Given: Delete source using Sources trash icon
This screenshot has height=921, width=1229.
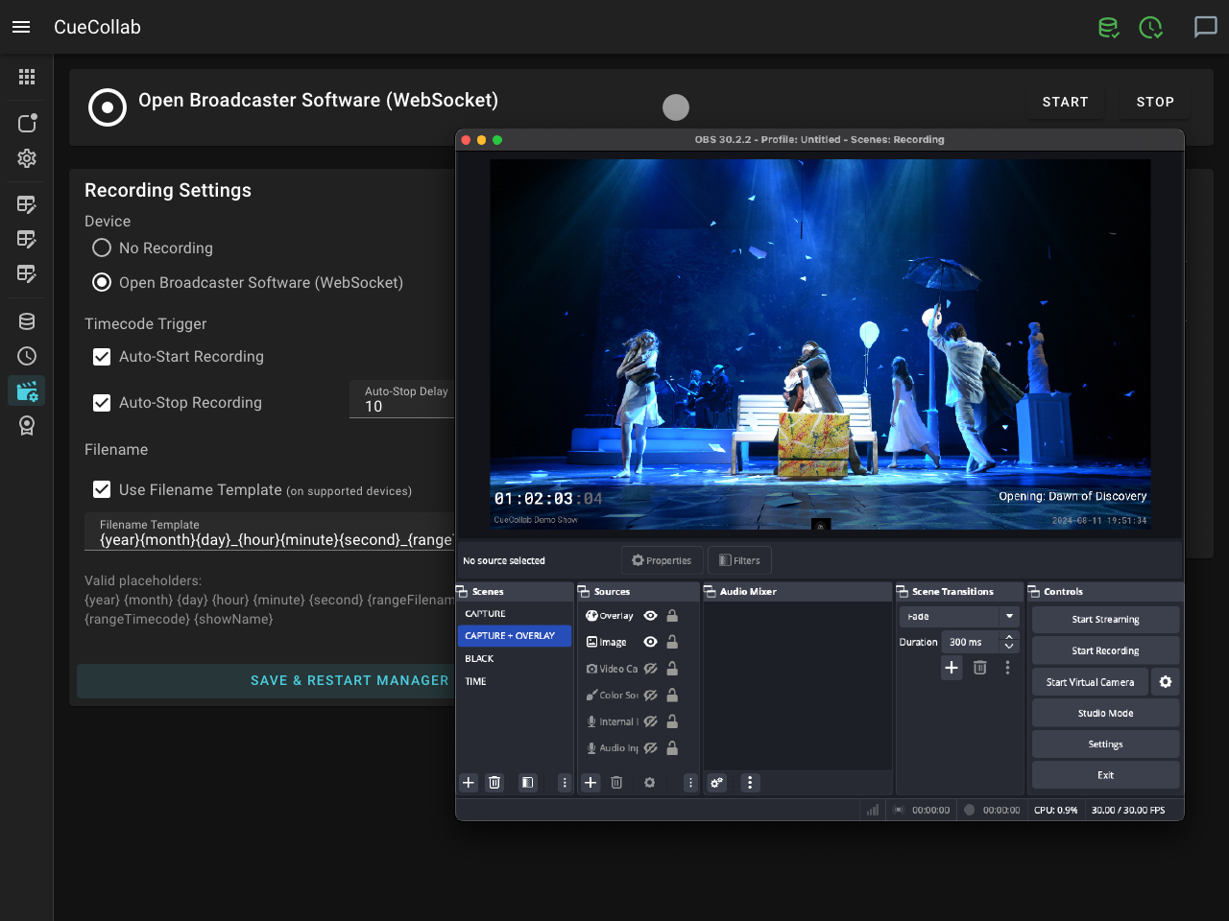Looking at the screenshot, I should point(616,783).
